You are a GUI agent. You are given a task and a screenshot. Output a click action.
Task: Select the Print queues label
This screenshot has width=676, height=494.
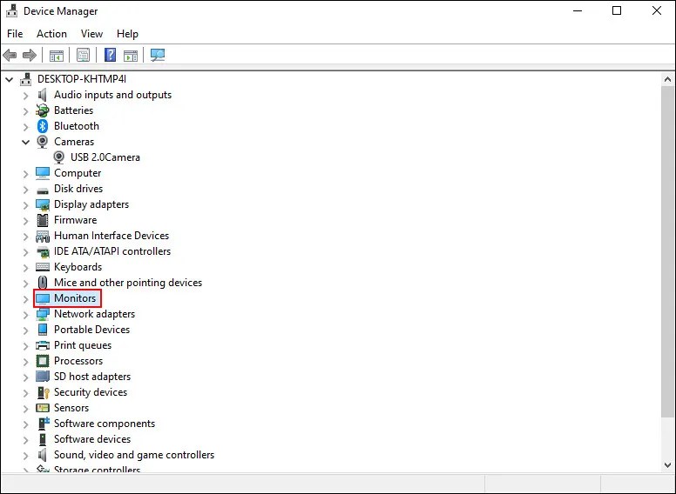(x=83, y=345)
